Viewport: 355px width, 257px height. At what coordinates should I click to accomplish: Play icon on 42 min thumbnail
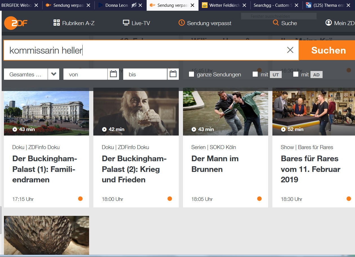pyautogui.click(x=104, y=129)
